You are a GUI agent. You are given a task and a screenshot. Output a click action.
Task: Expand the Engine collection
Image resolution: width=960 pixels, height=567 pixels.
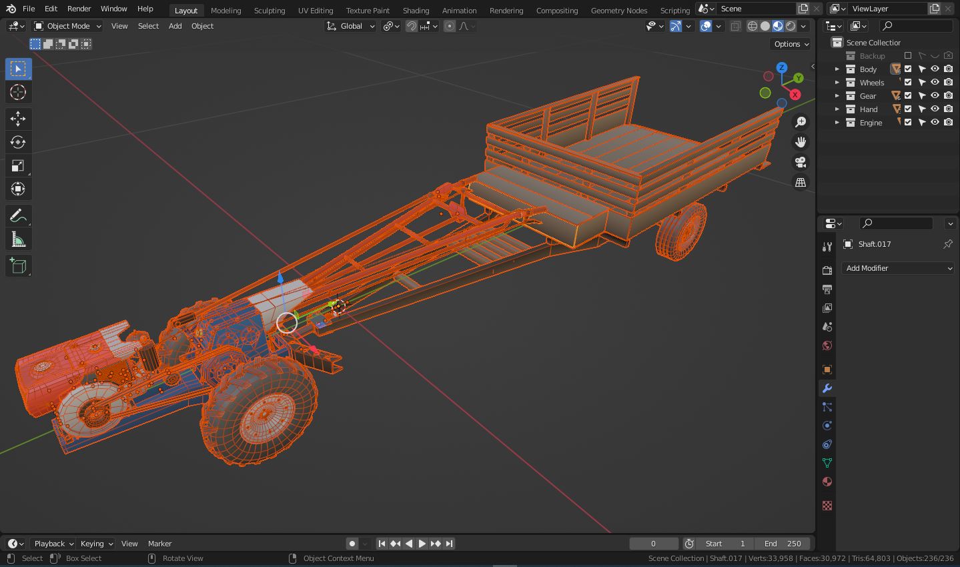click(837, 122)
